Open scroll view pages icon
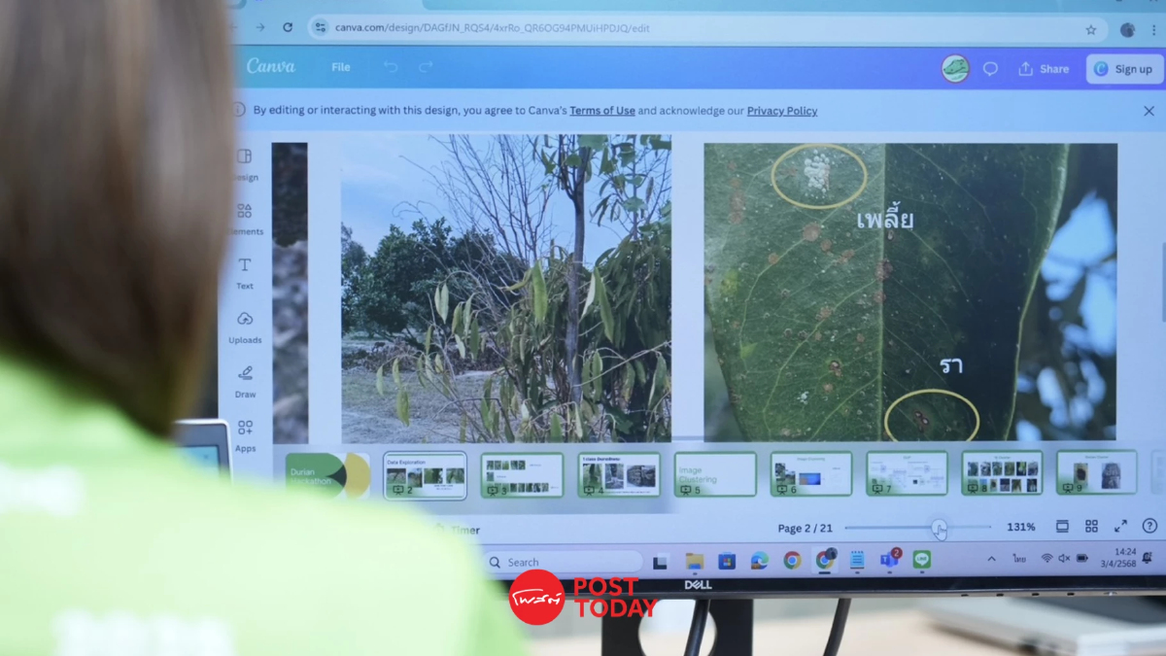Viewport: 1166px width, 656px height. point(1062,526)
